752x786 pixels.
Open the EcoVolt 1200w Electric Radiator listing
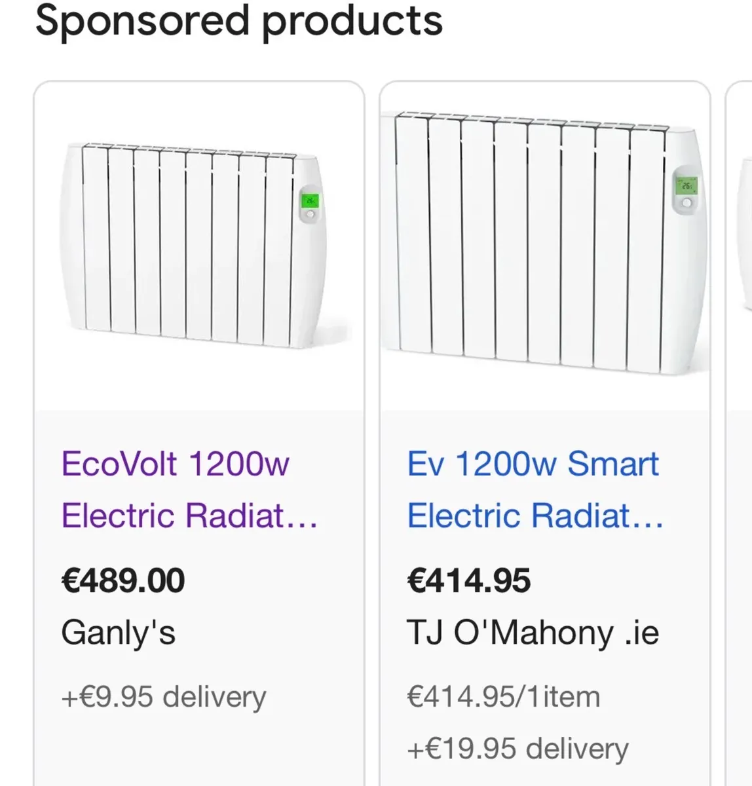tap(175, 489)
